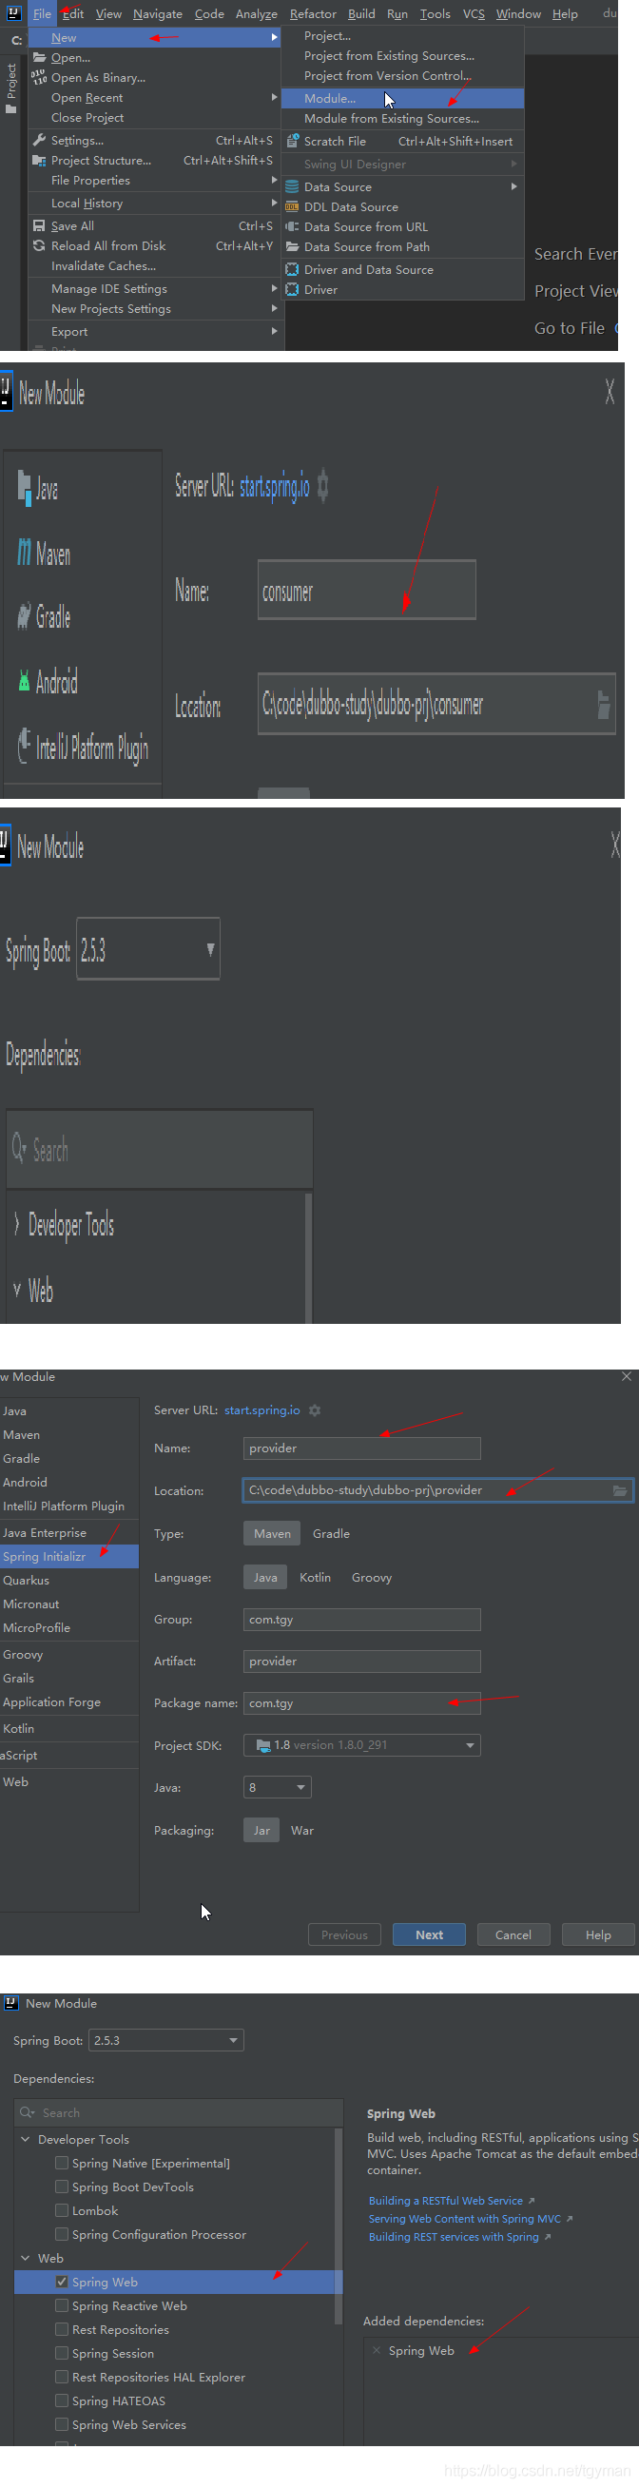Open the Refactor menu

(313, 13)
